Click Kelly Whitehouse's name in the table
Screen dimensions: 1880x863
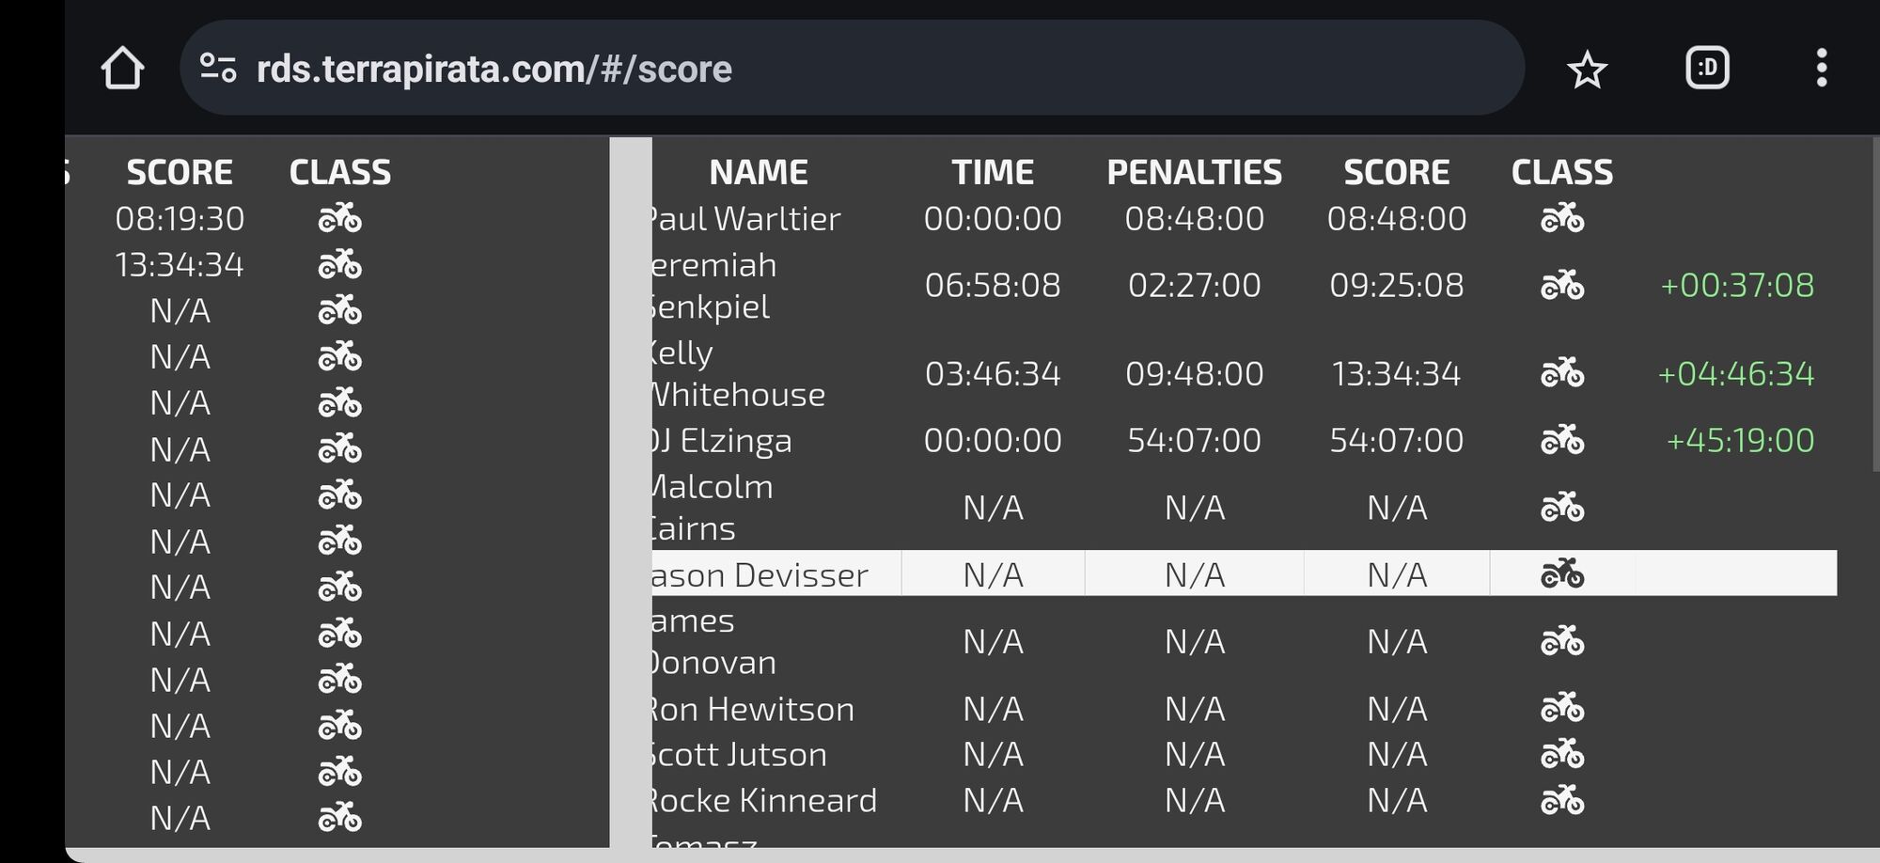(x=738, y=373)
